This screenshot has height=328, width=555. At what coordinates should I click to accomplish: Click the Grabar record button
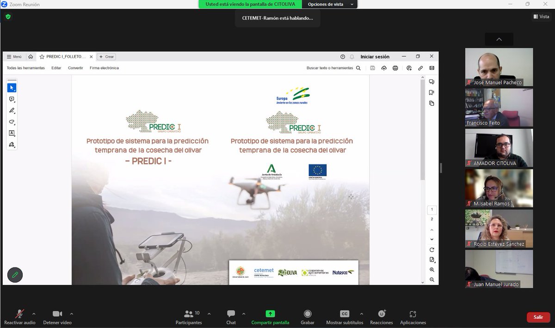tap(308, 317)
